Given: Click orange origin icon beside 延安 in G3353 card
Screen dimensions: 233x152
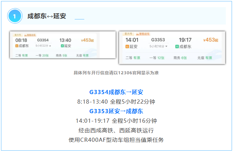Looking at the screenshot, I should coord(127,46).
